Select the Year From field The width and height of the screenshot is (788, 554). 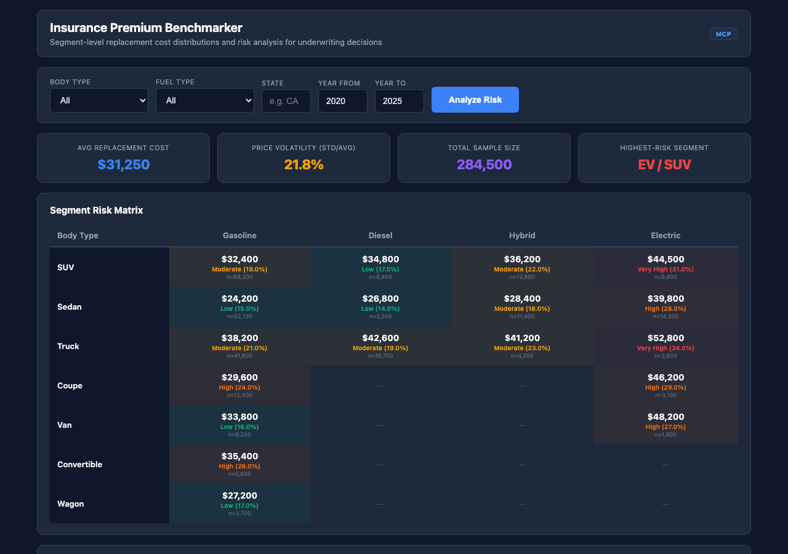[x=342, y=100]
